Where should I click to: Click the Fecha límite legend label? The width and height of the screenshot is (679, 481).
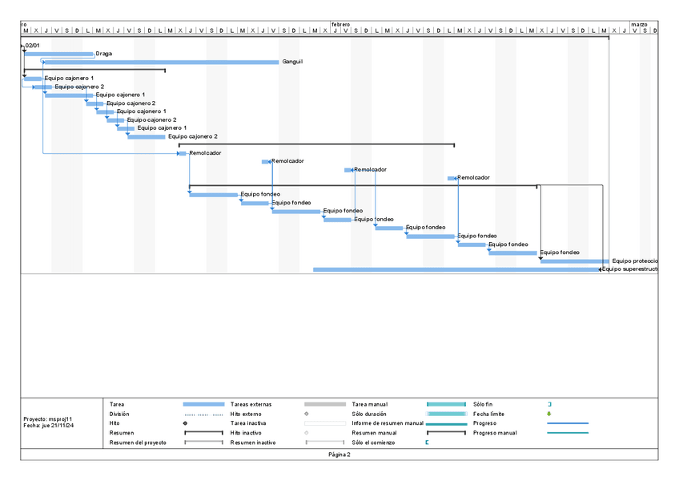click(488, 414)
